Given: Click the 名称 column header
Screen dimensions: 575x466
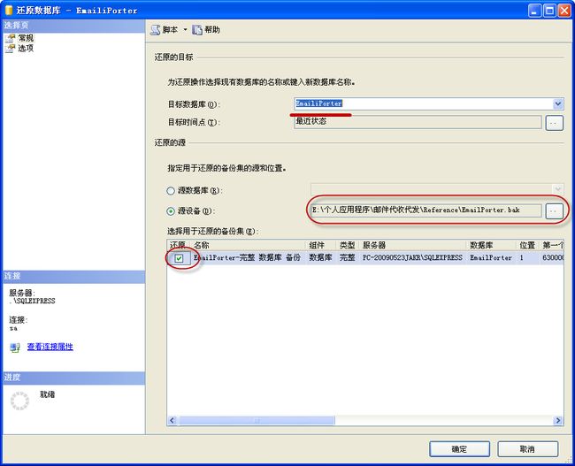Looking at the screenshot, I should tap(249, 245).
